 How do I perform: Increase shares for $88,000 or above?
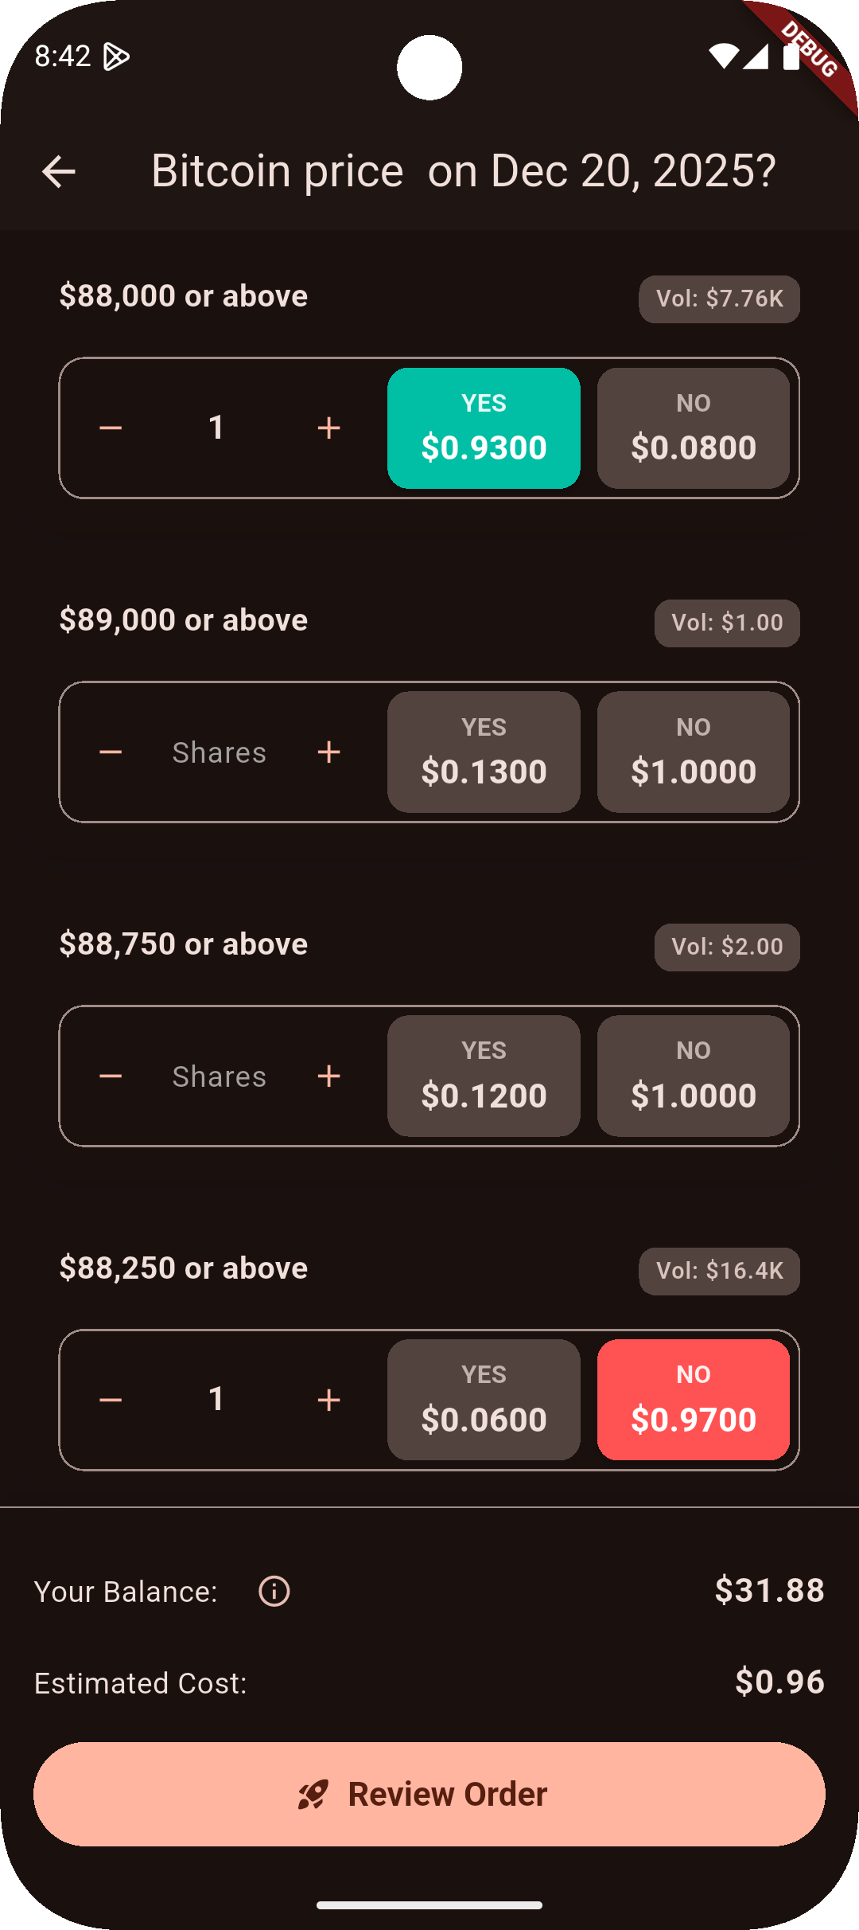pyautogui.click(x=328, y=428)
